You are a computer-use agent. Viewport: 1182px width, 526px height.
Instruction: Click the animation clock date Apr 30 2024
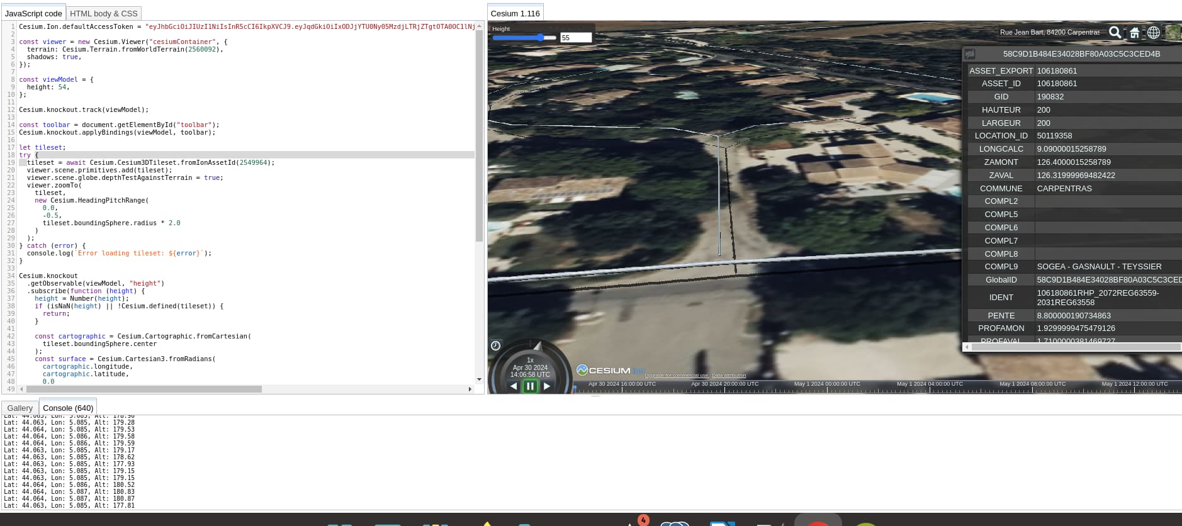click(x=530, y=367)
